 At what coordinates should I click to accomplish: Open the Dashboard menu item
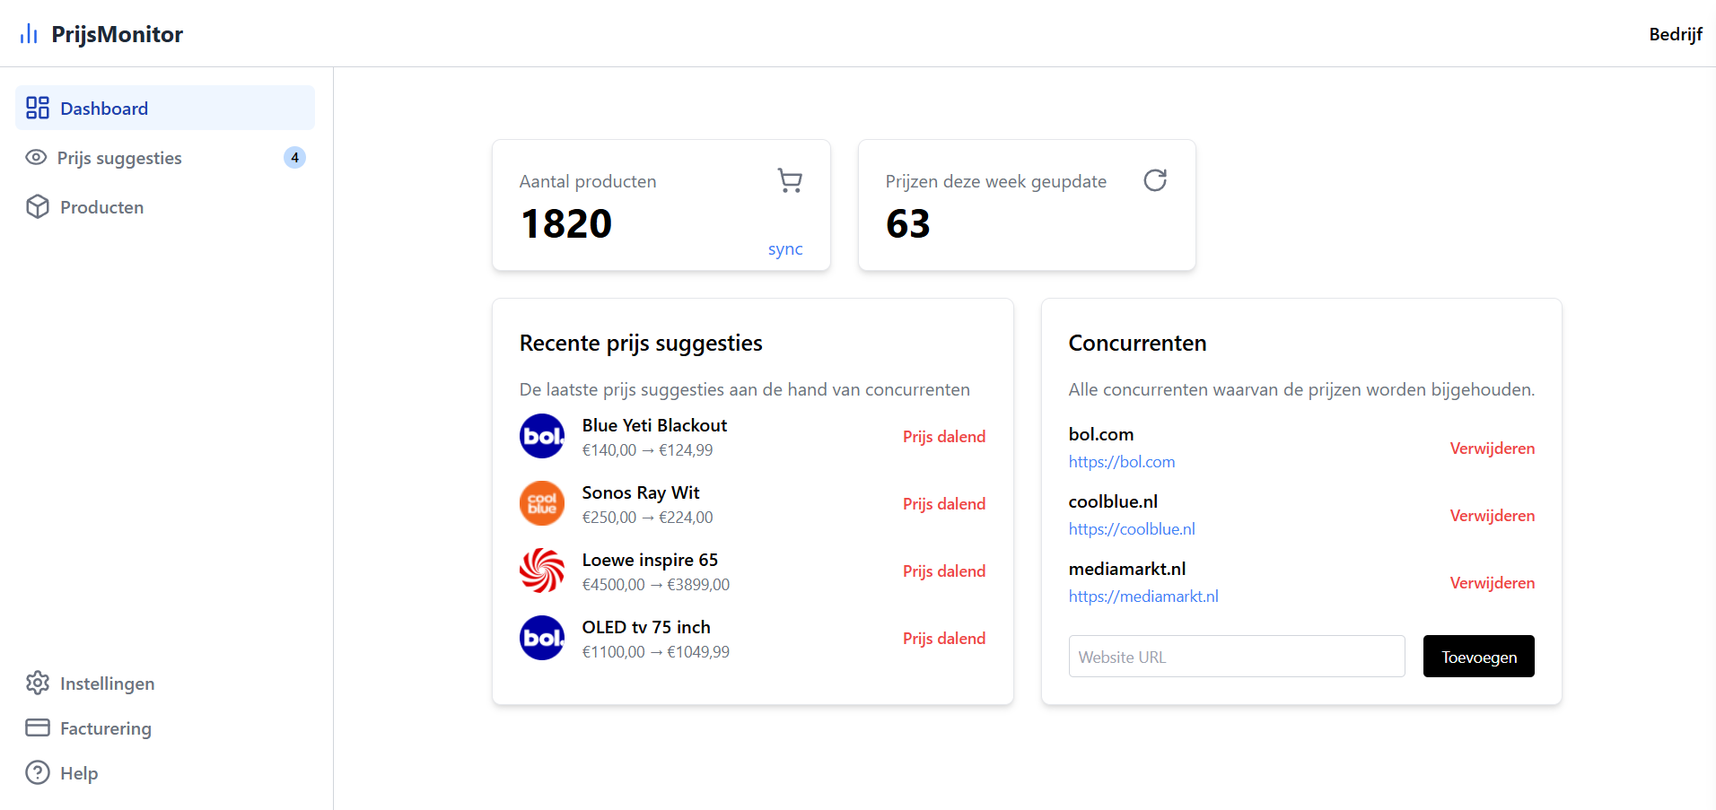(x=104, y=109)
